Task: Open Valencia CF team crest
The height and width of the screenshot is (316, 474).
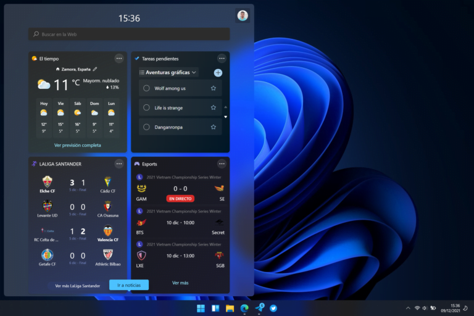Action: tap(107, 230)
